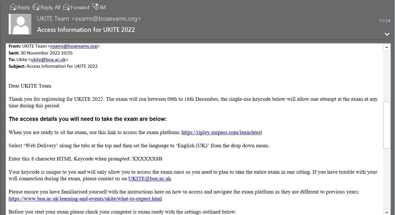Screen dimensions: 395x215
Task: Open the what-to-expect.html instructions link
Action: tap(85, 199)
